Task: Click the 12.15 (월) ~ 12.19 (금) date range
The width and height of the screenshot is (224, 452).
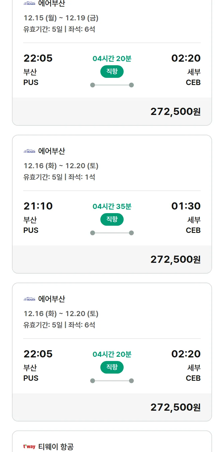Action: (61, 18)
